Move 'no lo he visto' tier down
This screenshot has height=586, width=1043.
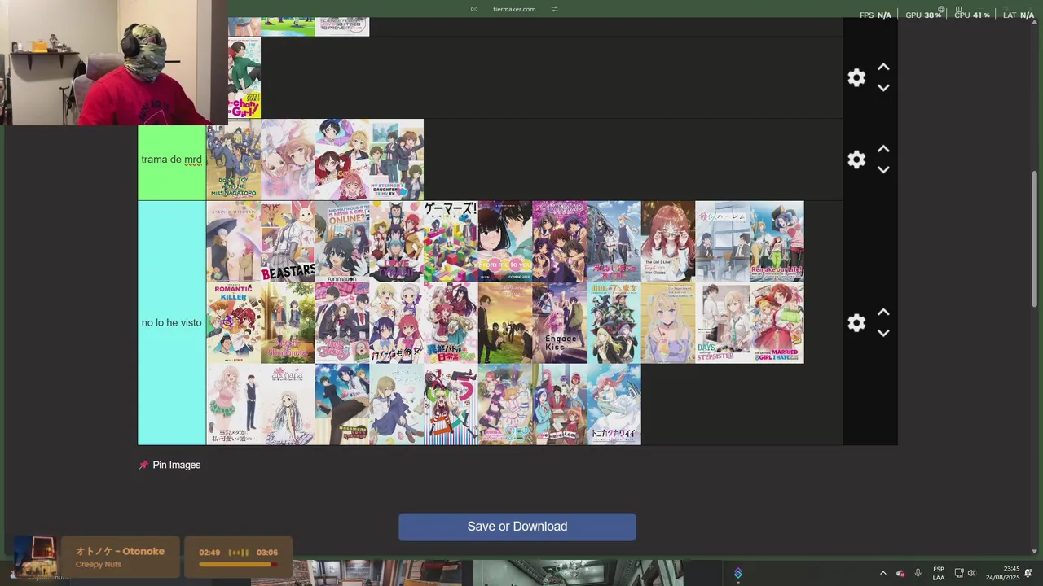point(883,333)
